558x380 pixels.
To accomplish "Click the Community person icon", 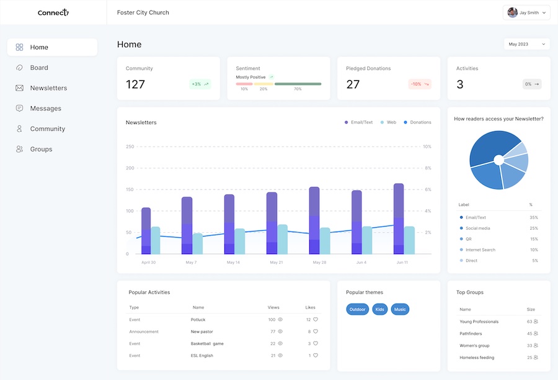I will click(x=20, y=129).
